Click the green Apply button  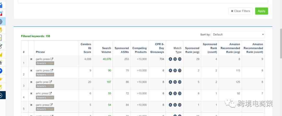(261, 11)
